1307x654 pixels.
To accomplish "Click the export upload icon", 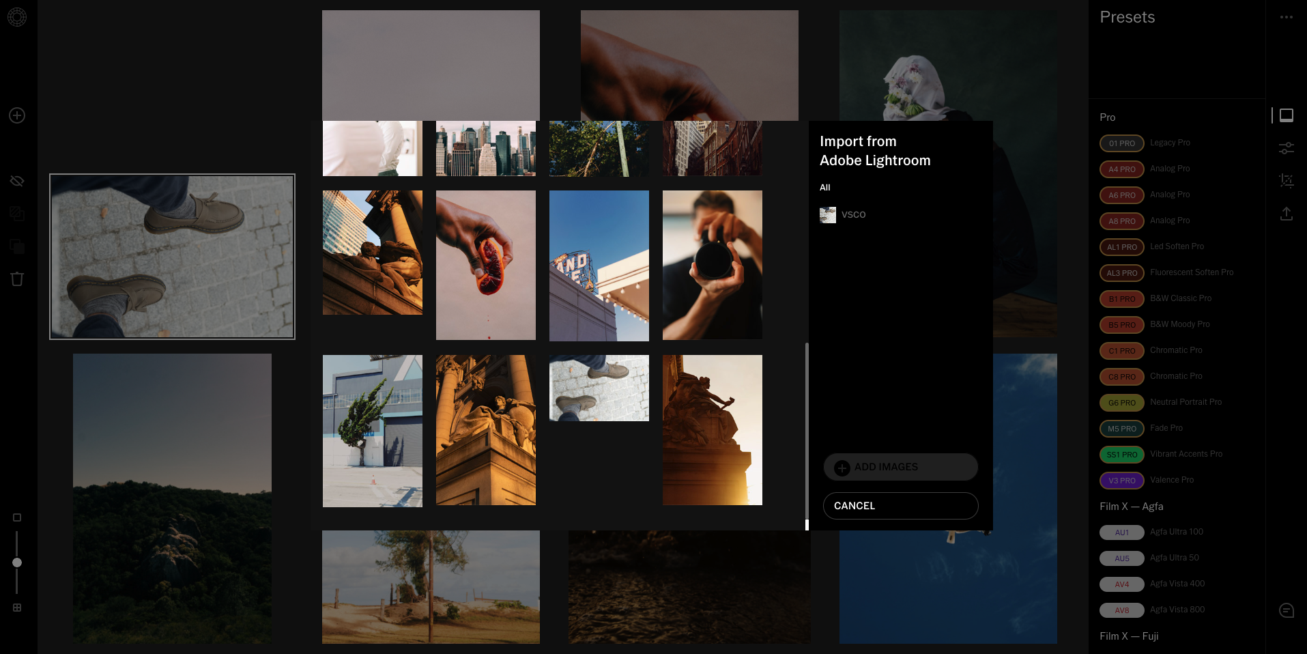I will click(1286, 214).
